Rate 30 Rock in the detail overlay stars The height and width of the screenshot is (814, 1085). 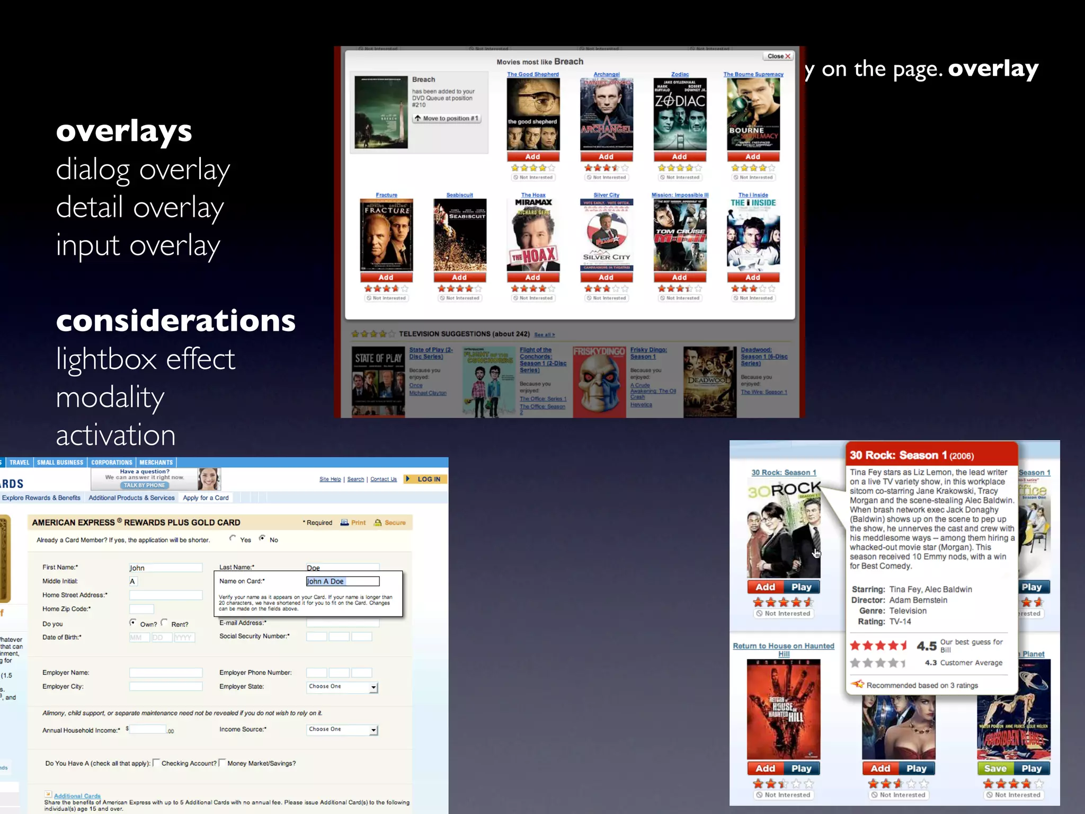click(x=878, y=645)
